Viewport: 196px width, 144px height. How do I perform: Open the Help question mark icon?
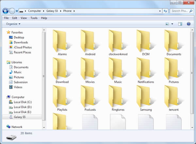point(188,24)
